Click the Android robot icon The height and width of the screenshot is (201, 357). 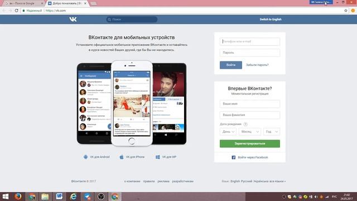click(85, 157)
